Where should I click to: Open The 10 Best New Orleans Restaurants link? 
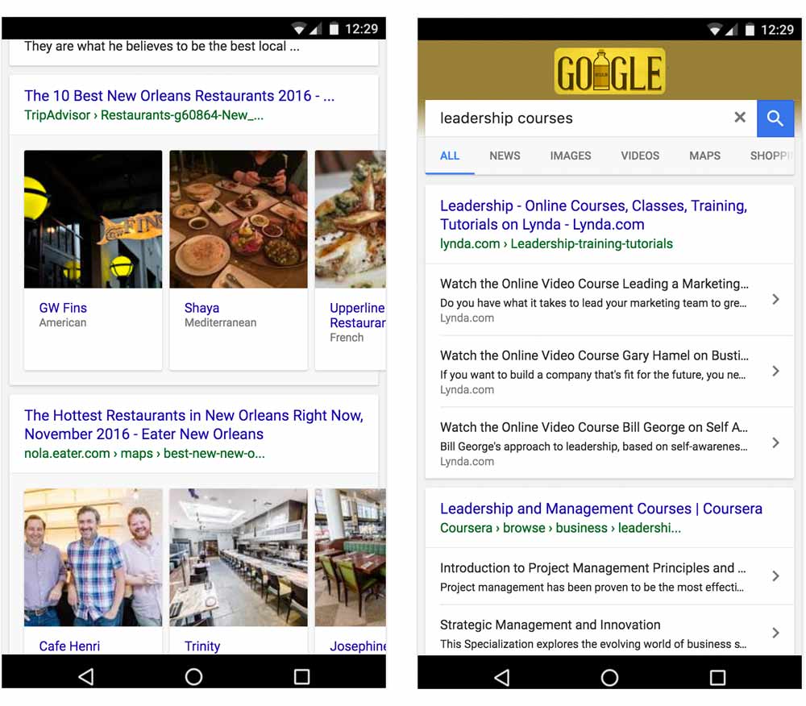[180, 96]
